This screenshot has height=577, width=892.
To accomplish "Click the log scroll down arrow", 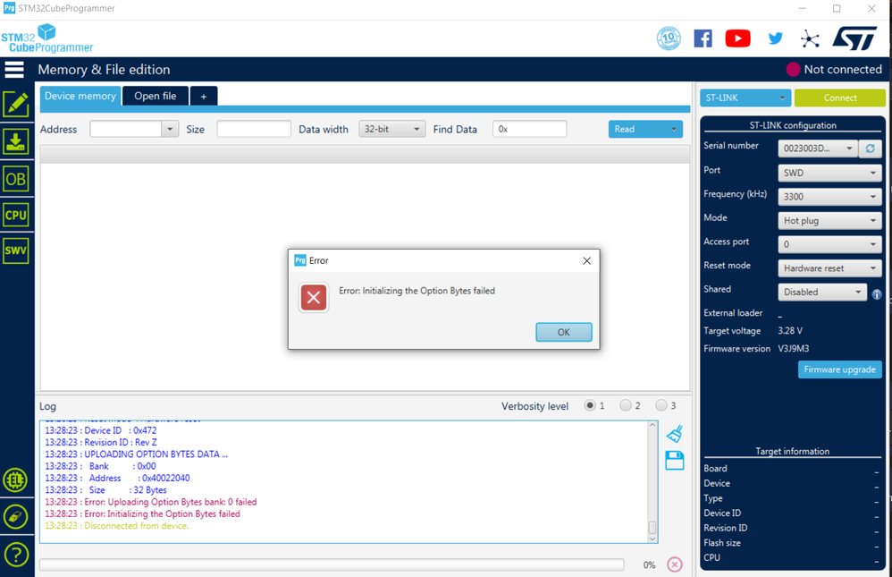I will [652, 539].
